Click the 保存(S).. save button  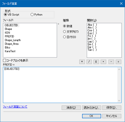pyautogui.click(x=112, y=108)
